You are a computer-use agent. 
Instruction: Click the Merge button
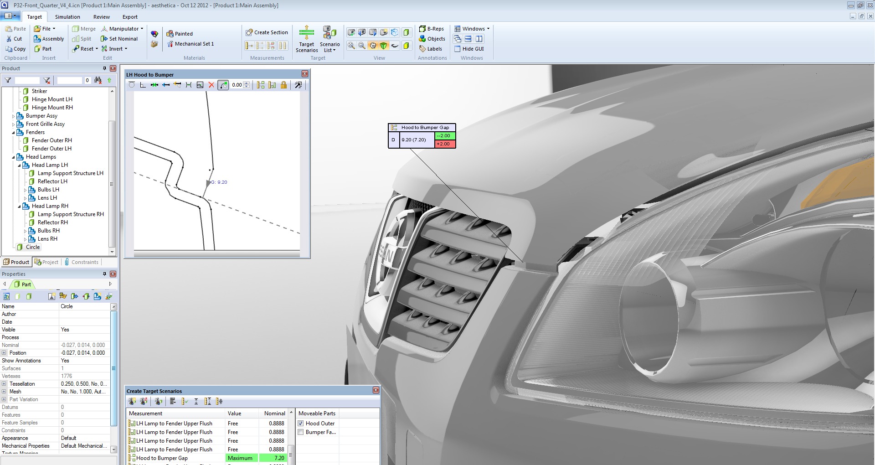point(84,29)
